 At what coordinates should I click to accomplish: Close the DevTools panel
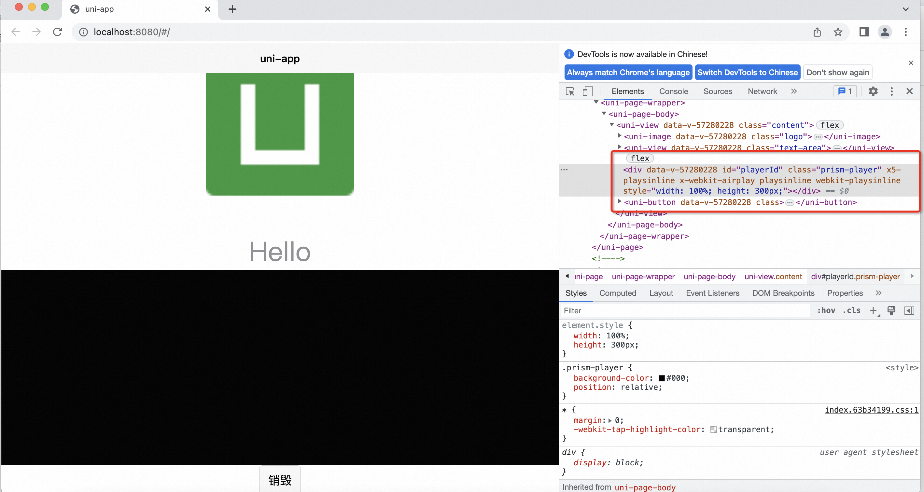(909, 91)
